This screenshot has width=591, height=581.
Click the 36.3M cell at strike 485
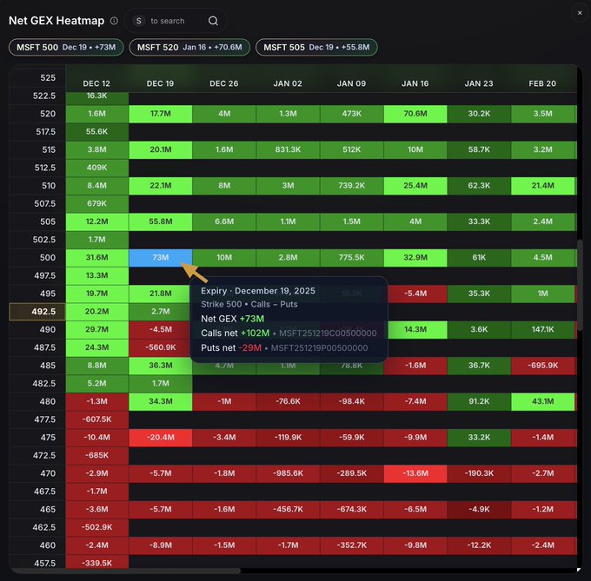(x=160, y=366)
